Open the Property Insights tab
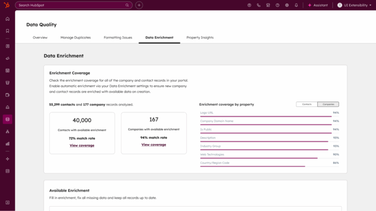 click(200, 38)
